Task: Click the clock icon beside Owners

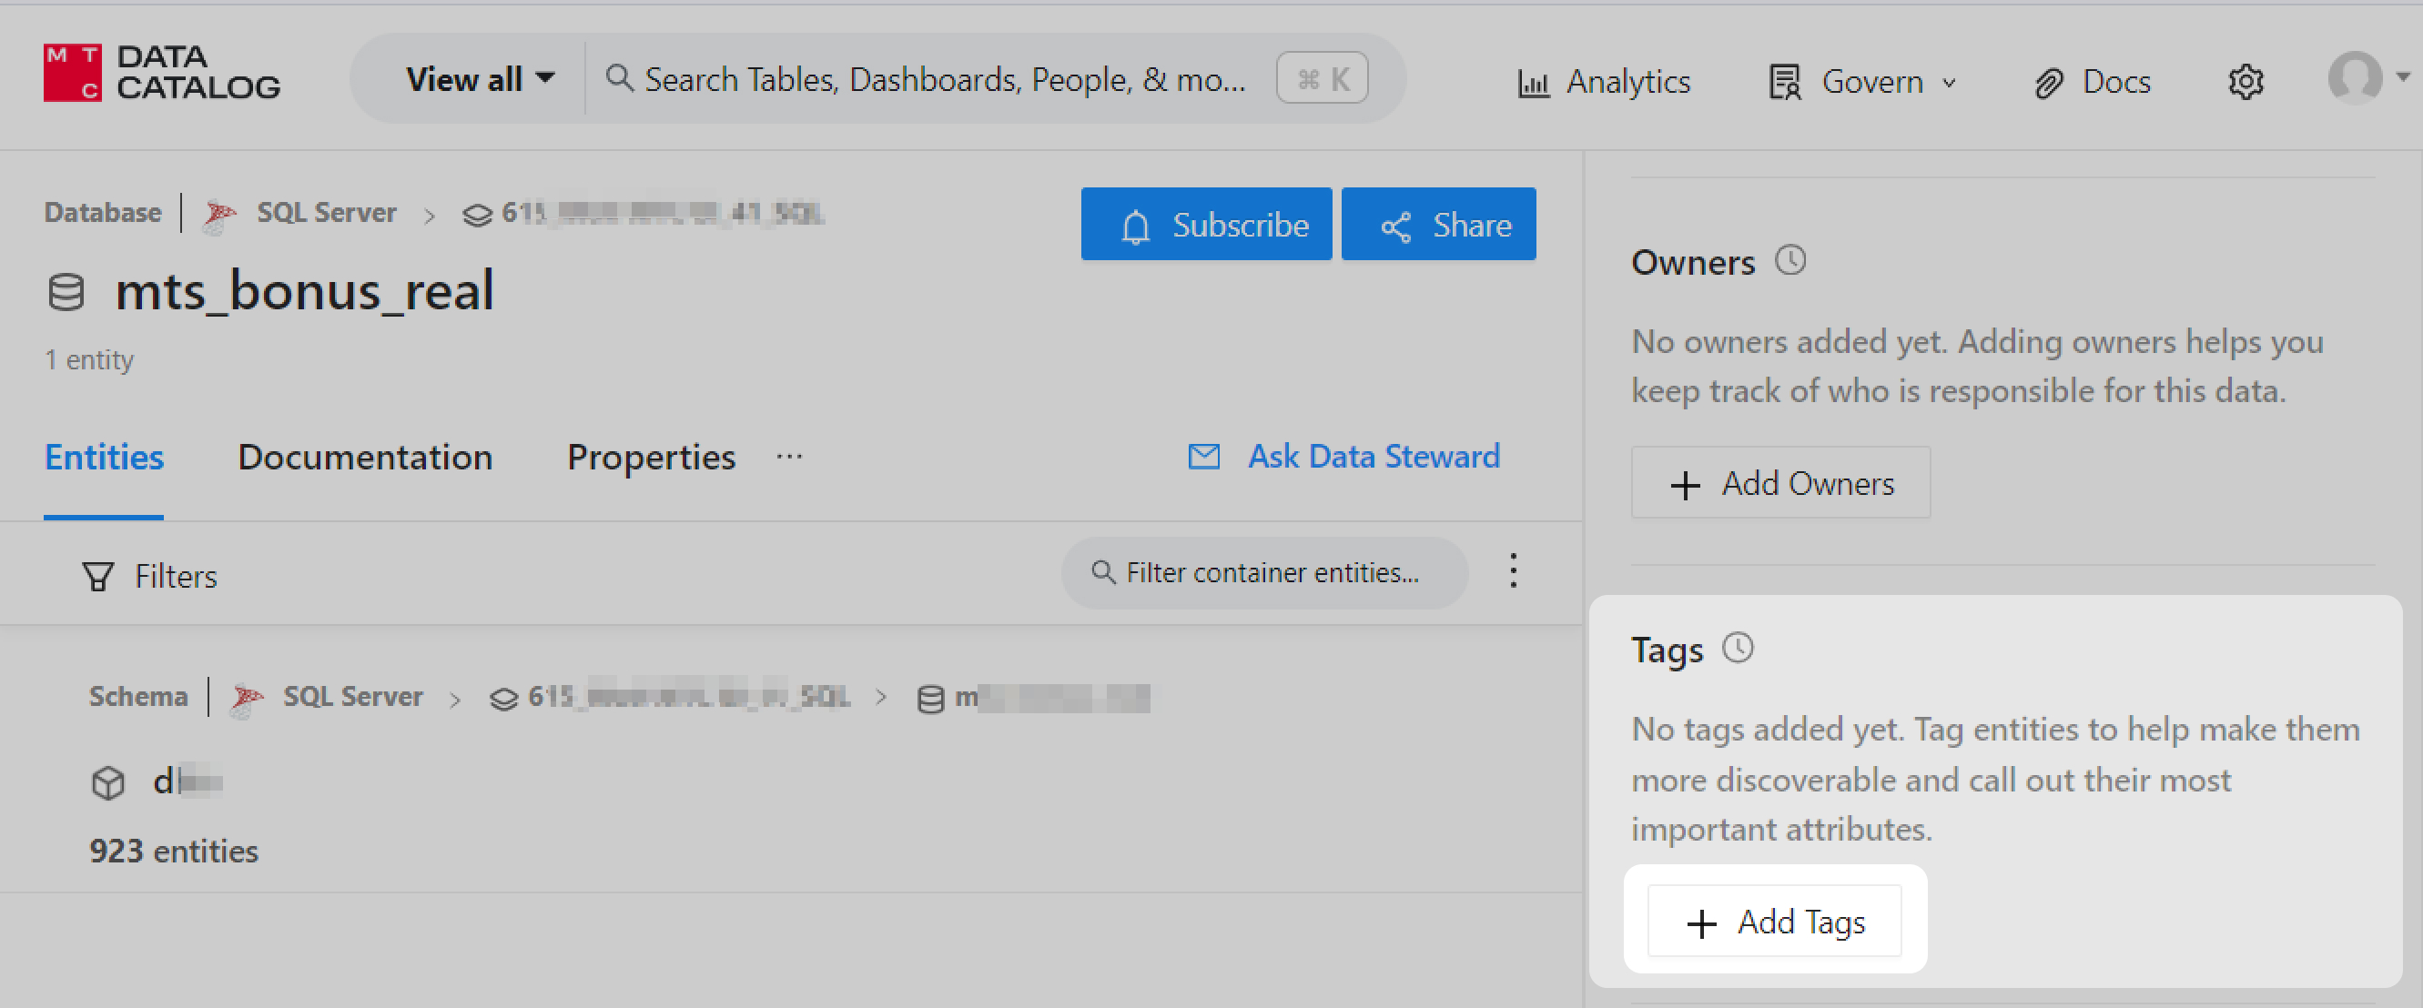Action: coord(1790,260)
